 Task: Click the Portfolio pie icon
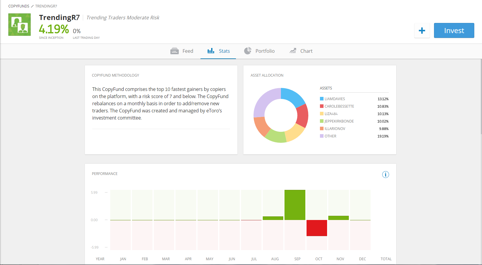(248, 51)
